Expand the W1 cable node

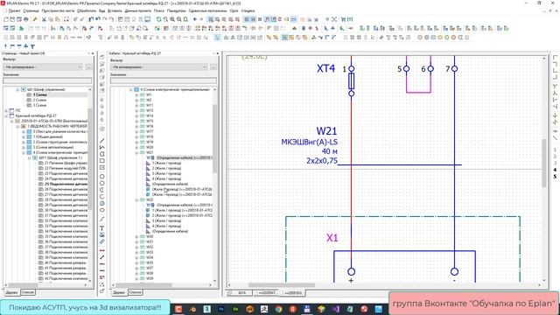(136, 95)
